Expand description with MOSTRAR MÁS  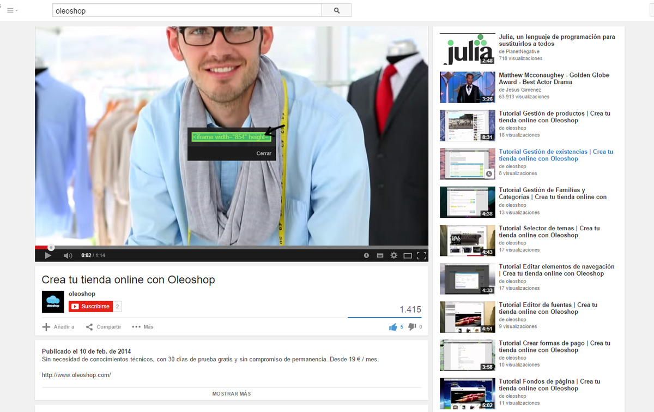[232, 393]
